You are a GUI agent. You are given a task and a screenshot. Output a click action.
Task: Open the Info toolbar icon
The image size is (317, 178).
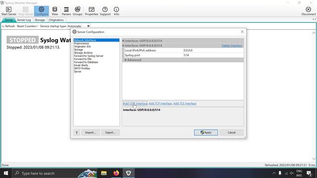116,11
